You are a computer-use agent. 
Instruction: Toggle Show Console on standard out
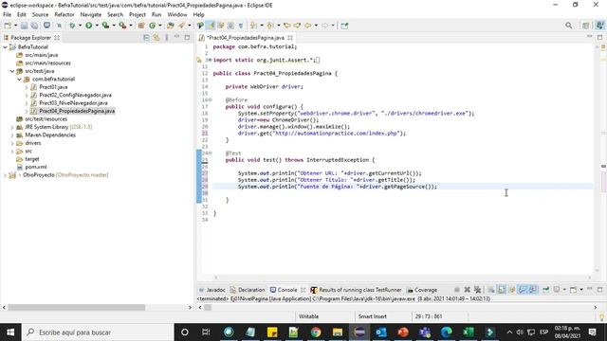[523, 290]
